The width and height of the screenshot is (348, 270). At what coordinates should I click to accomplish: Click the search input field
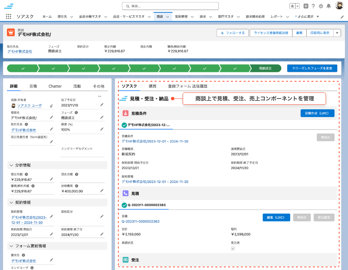tap(170, 6)
